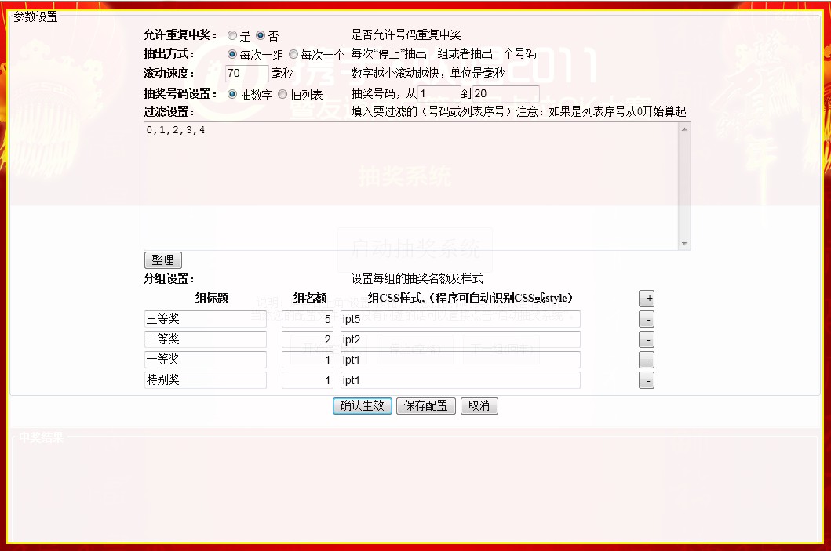Remove the 一等奖 group row

click(647, 361)
